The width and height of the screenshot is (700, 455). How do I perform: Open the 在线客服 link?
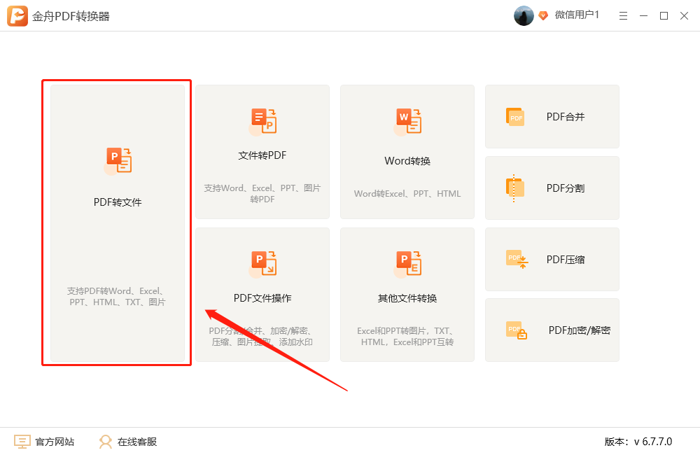click(137, 442)
